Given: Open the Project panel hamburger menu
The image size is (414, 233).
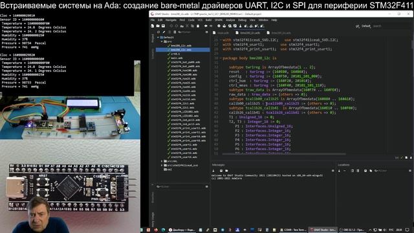Looking at the screenshot, I should (207, 32).
